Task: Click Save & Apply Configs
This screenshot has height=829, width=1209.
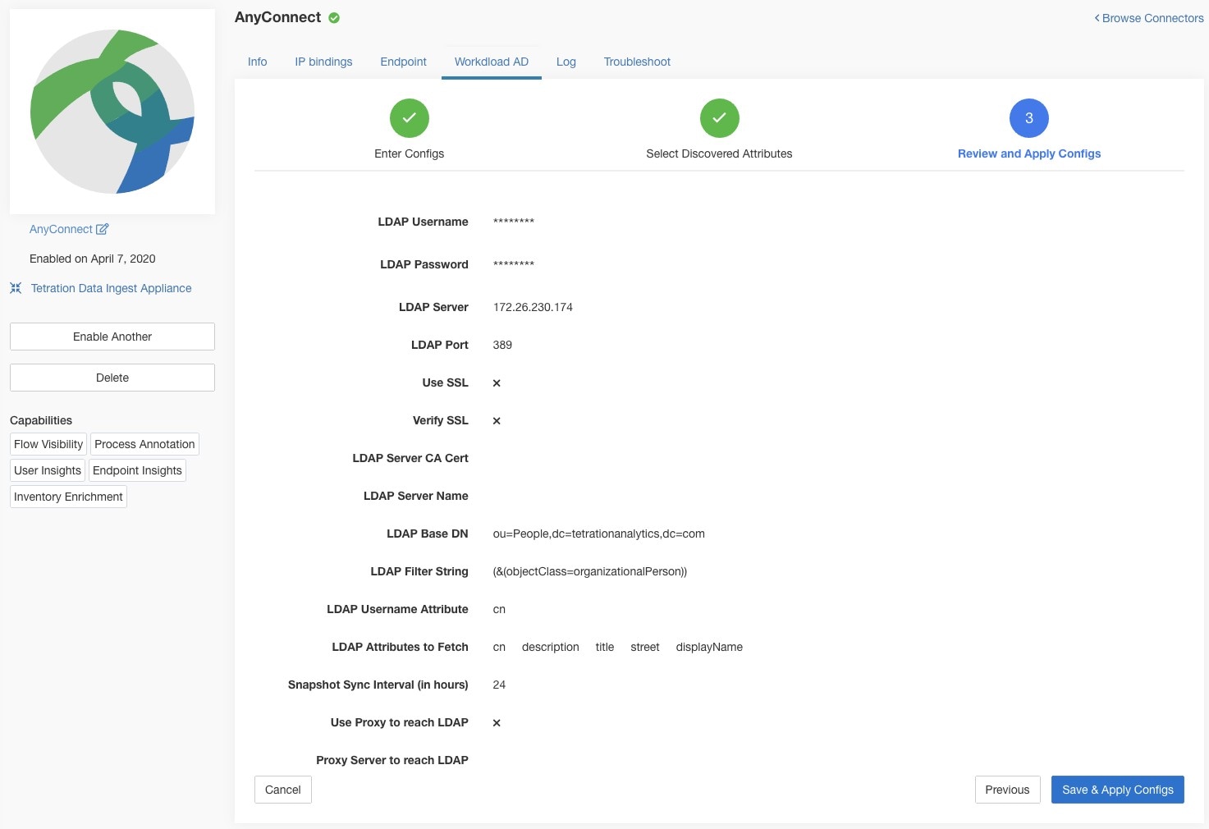Action: click(x=1118, y=790)
